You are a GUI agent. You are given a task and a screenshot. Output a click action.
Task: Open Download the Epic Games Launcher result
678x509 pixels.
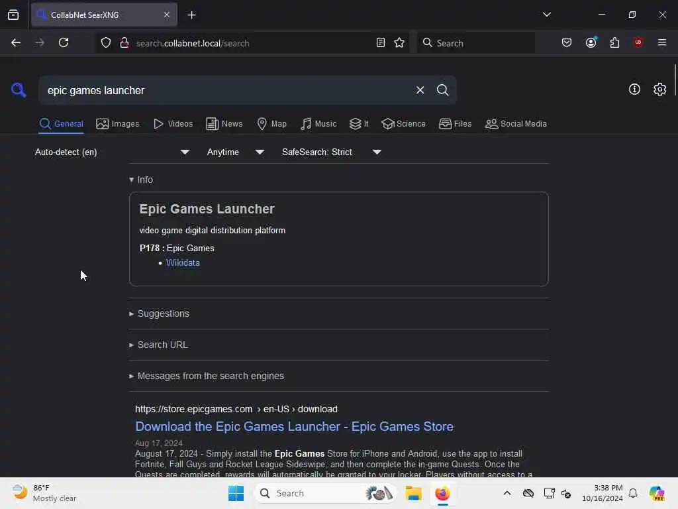tap(294, 426)
